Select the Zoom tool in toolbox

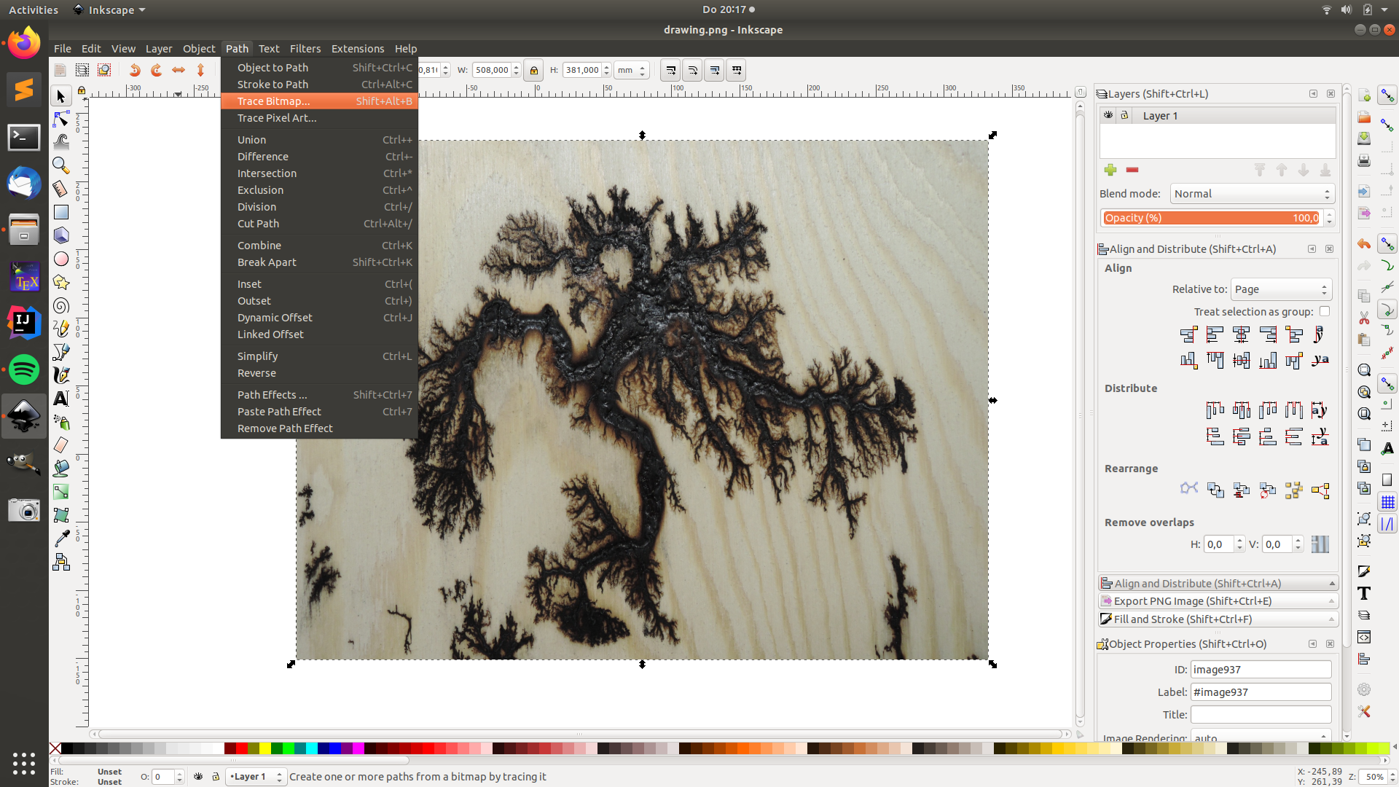point(61,165)
